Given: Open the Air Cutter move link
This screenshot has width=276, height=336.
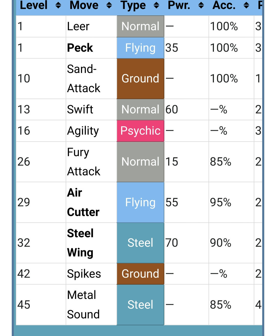Looking at the screenshot, I should coord(83,202).
